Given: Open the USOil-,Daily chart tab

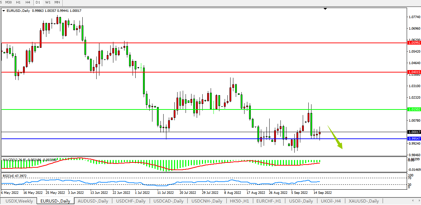Looking at the screenshot, I should pyautogui.click(x=301, y=201).
